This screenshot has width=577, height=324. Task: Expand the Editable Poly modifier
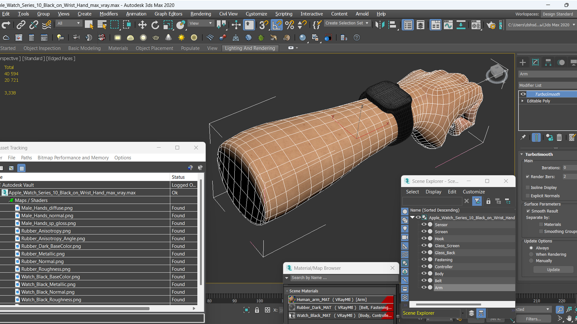[x=523, y=101]
